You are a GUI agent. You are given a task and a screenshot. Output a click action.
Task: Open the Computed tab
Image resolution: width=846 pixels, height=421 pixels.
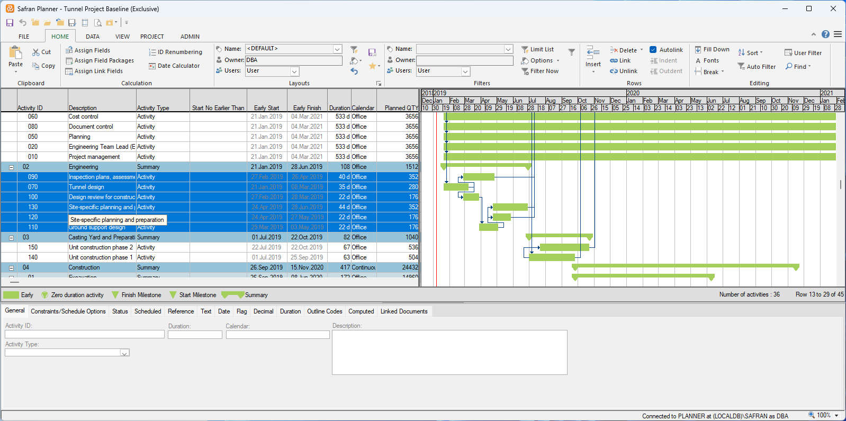[x=361, y=311]
